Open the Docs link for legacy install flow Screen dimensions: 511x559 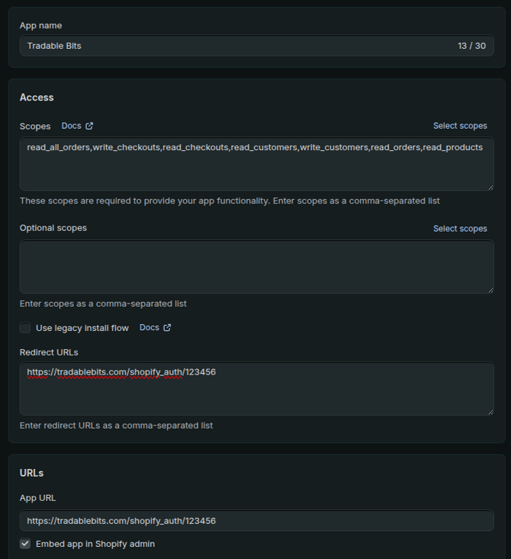[x=149, y=328]
